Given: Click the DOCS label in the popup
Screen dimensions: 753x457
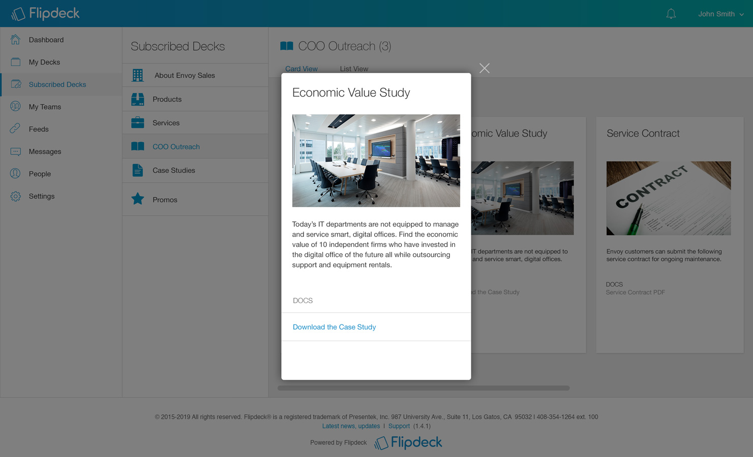Looking at the screenshot, I should [303, 301].
